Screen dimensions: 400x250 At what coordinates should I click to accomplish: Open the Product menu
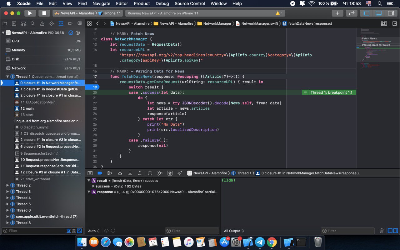point(142,3)
